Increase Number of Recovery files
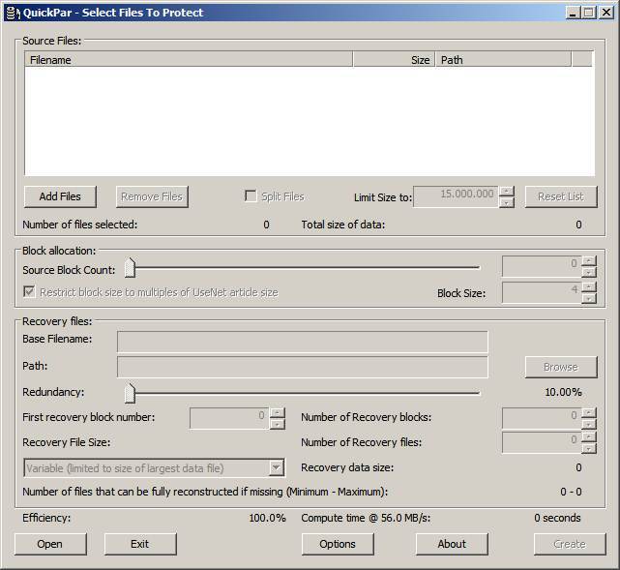This screenshot has height=570, width=620. coord(589,437)
